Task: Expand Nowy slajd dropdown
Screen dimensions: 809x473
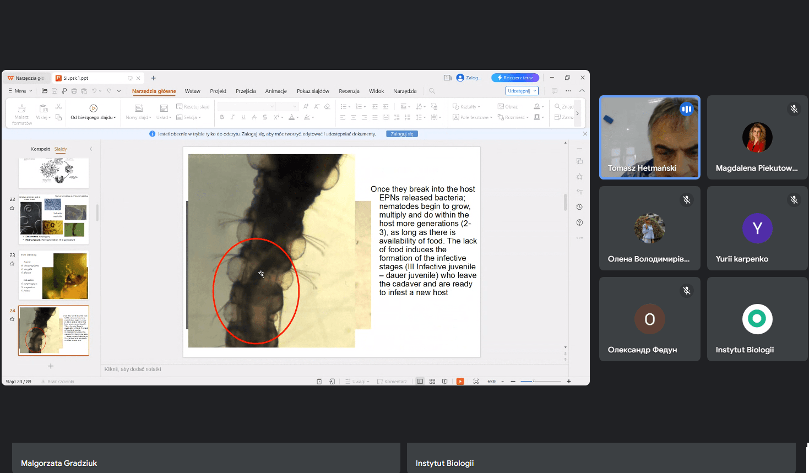Action: (x=138, y=117)
